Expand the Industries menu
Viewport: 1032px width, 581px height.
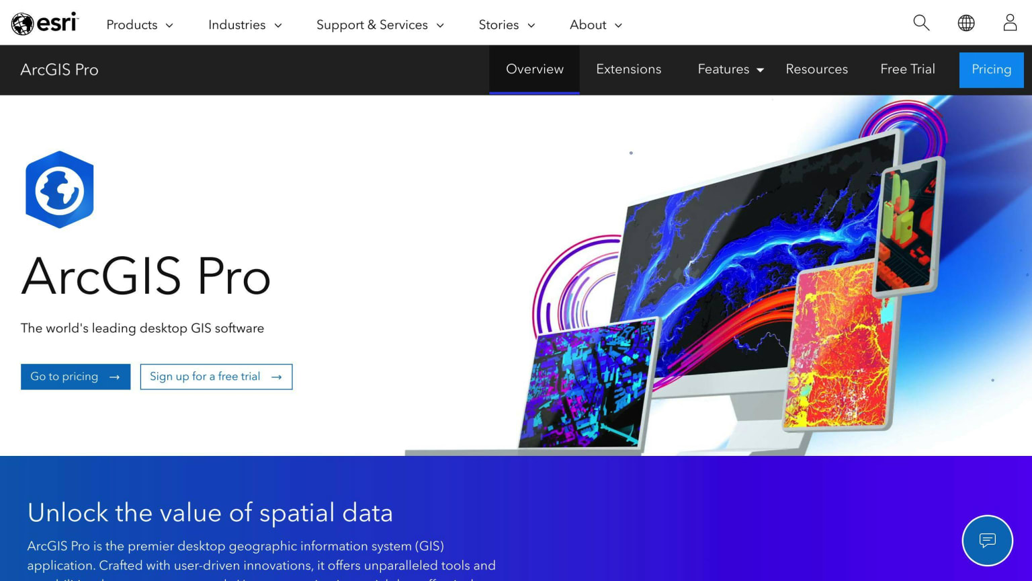(245, 25)
